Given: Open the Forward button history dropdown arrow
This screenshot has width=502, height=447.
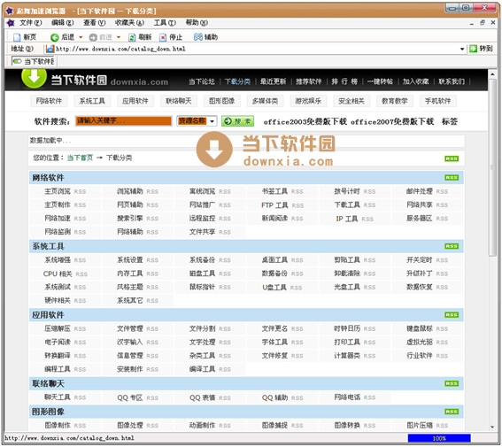Looking at the screenshot, I should (x=119, y=37).
